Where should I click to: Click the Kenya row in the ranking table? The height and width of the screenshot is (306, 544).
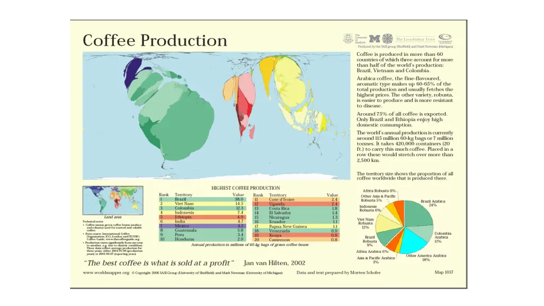pos(295,235)
